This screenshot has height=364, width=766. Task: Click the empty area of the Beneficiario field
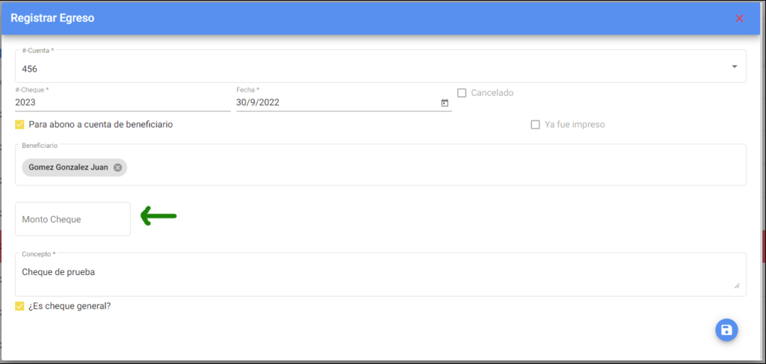(435, 167)
